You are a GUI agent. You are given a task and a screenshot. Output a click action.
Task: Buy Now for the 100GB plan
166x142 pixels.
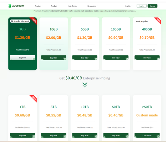(x=116, y=58)
